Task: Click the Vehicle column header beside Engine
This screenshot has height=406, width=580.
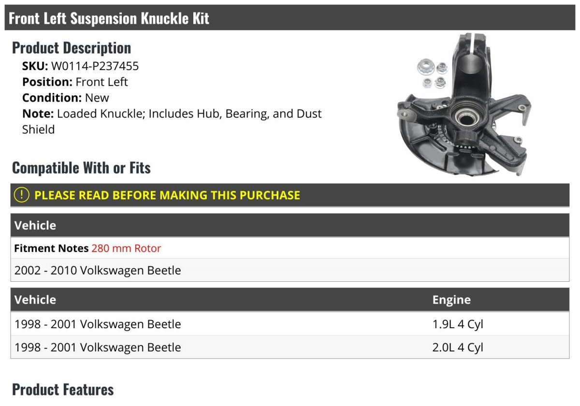Action: (x=35, y=300)
